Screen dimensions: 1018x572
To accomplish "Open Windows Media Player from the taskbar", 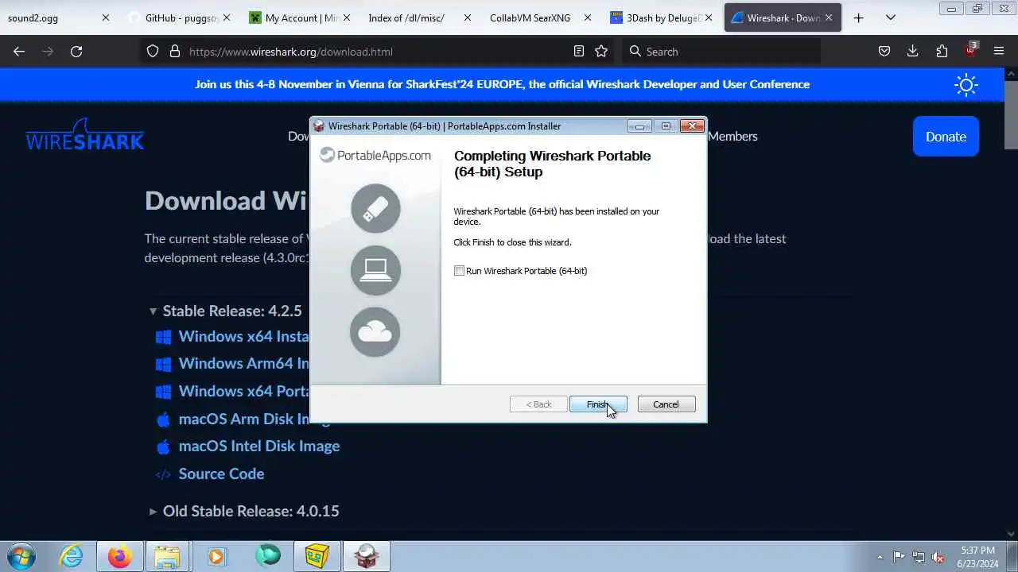I will [x=216, y=556].
